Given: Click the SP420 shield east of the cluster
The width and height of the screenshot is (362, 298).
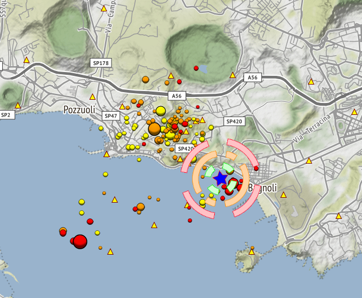Looking at the screenshot, I should [234, 121].
